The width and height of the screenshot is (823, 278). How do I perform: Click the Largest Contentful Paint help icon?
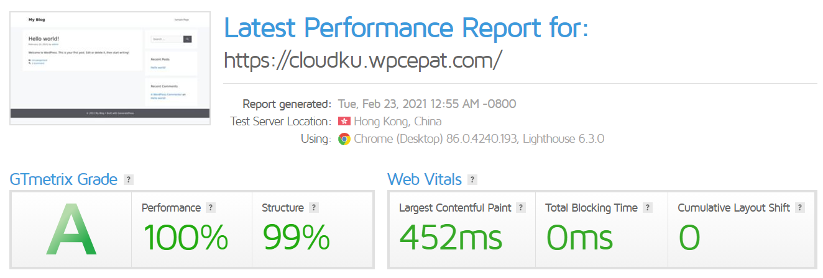point(521,208)
